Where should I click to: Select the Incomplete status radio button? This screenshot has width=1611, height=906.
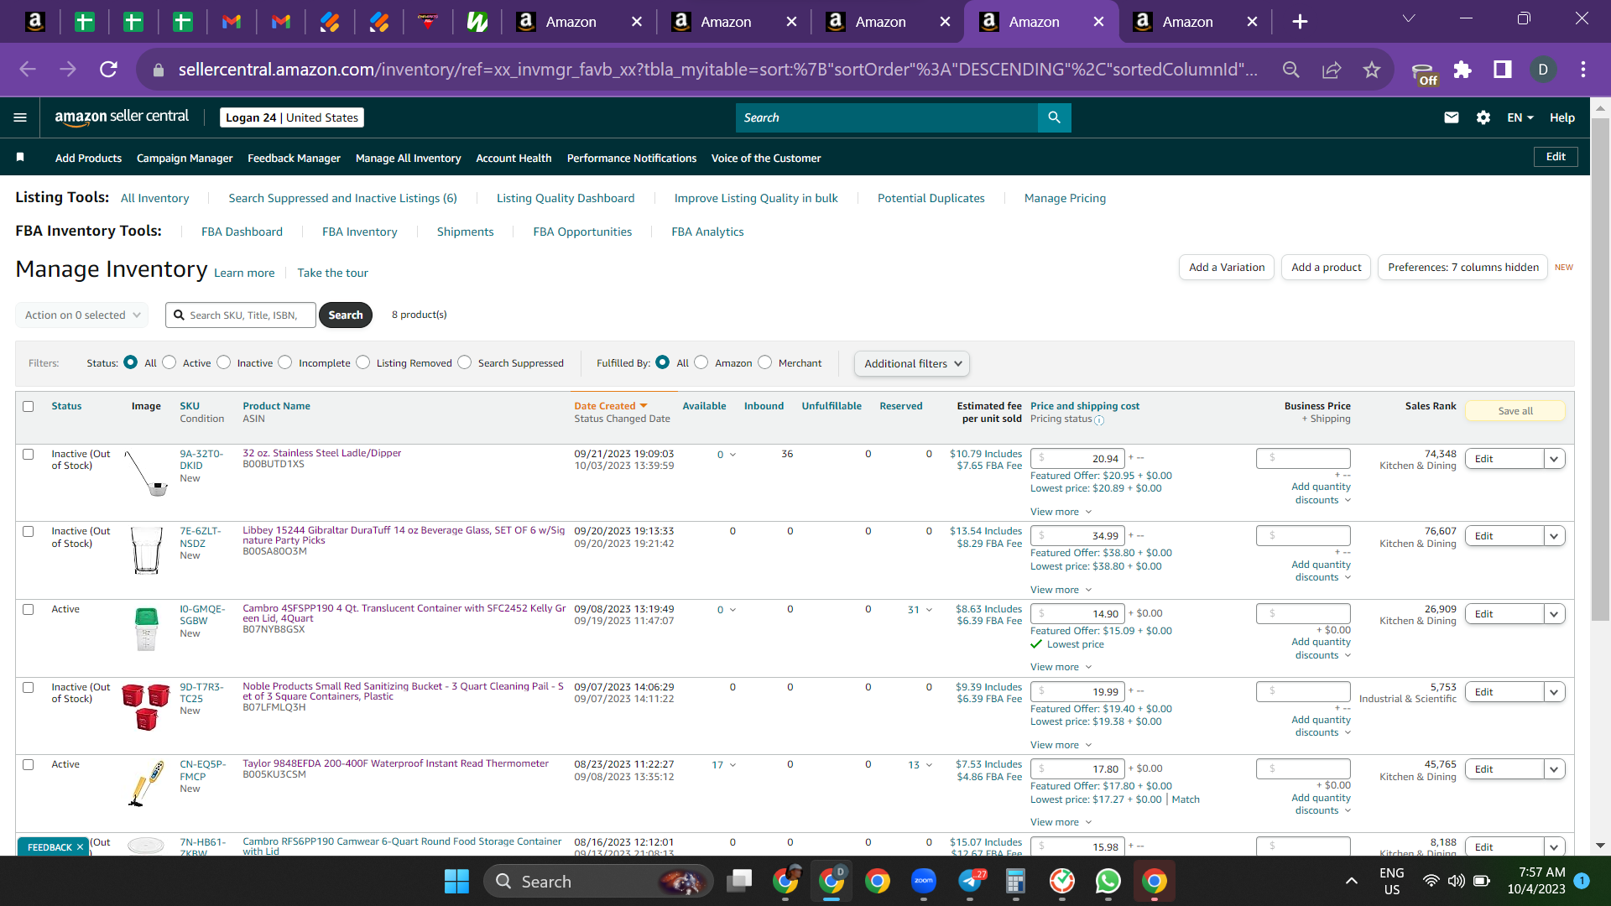tap(285, 362)
